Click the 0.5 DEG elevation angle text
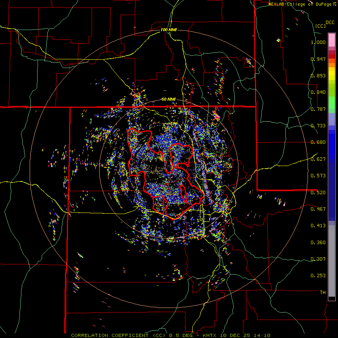The image size is (338, 338). coord(181,335)
